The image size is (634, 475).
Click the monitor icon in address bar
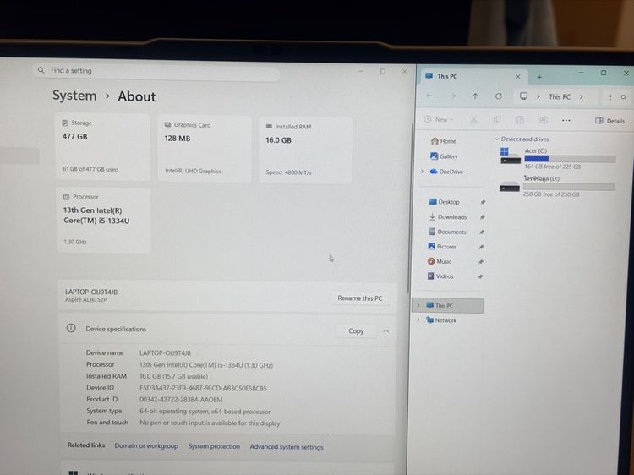tap(523, 96)
